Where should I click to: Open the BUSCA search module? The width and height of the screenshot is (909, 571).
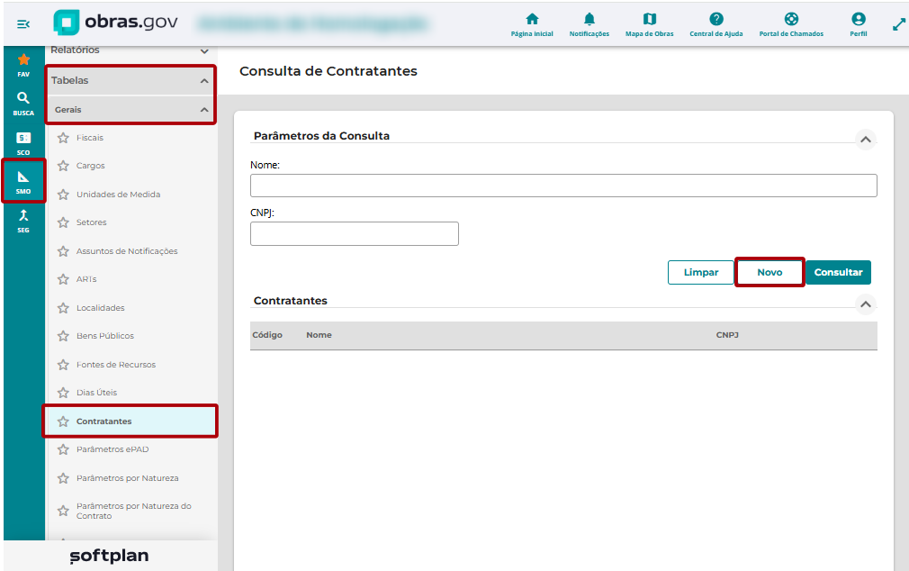tap(23, 104)
